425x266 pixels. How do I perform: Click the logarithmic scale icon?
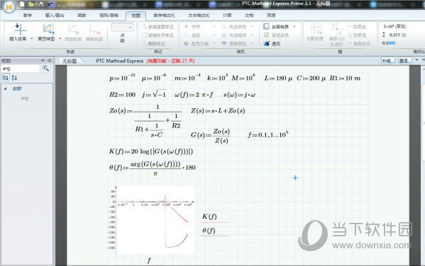(316, 29)
